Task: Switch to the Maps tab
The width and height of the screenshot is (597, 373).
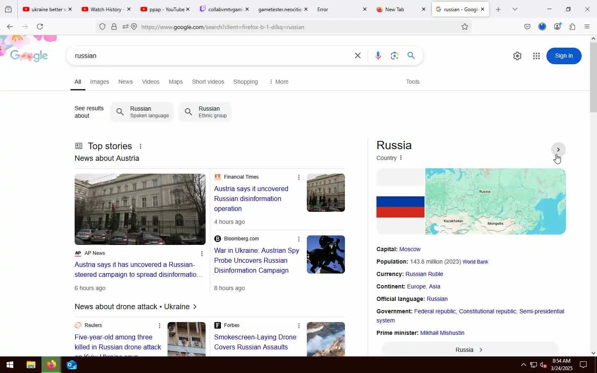Action: (176, 82)
